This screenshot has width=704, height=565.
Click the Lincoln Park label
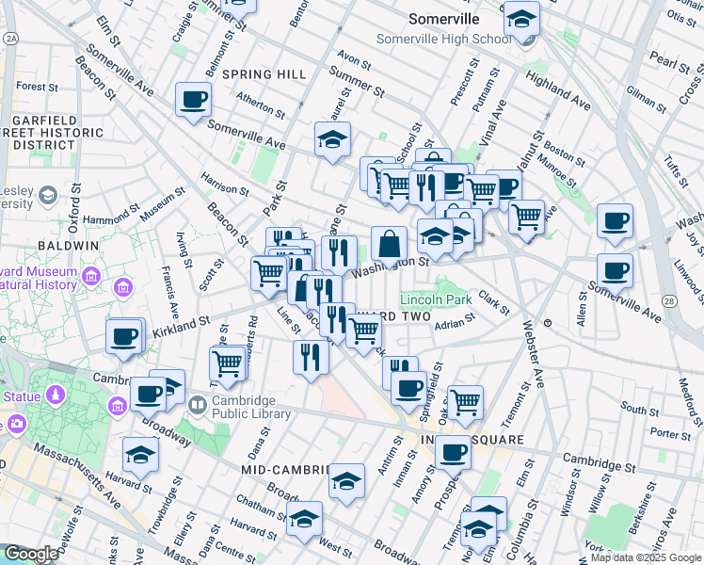[436, 299]
